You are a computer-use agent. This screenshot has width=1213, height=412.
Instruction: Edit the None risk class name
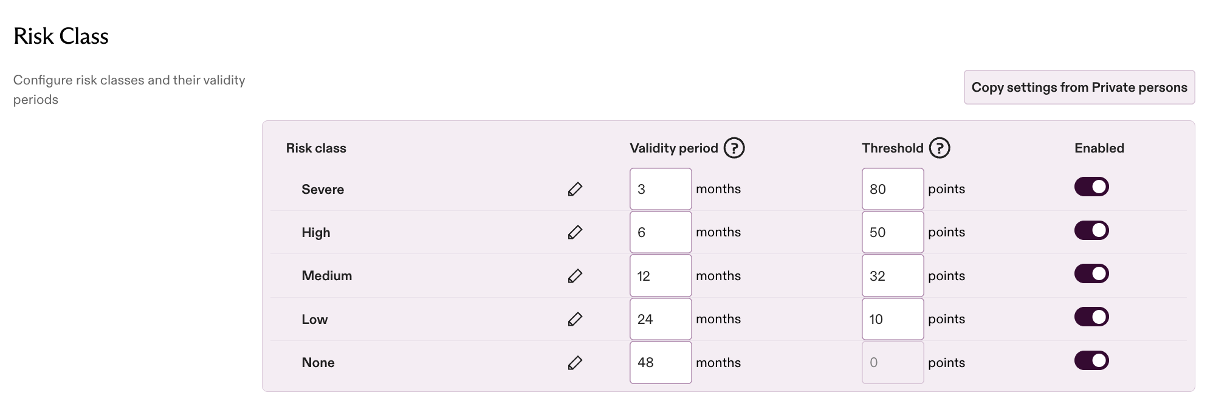pos(575,363)
